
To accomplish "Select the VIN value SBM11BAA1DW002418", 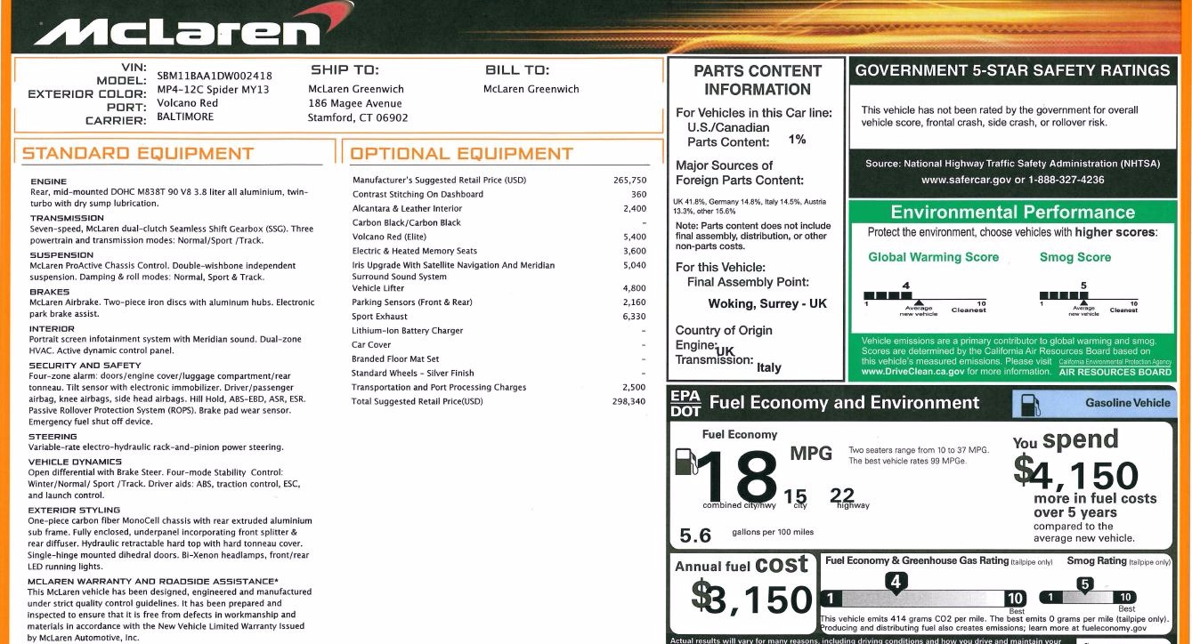I will [215, 76].
